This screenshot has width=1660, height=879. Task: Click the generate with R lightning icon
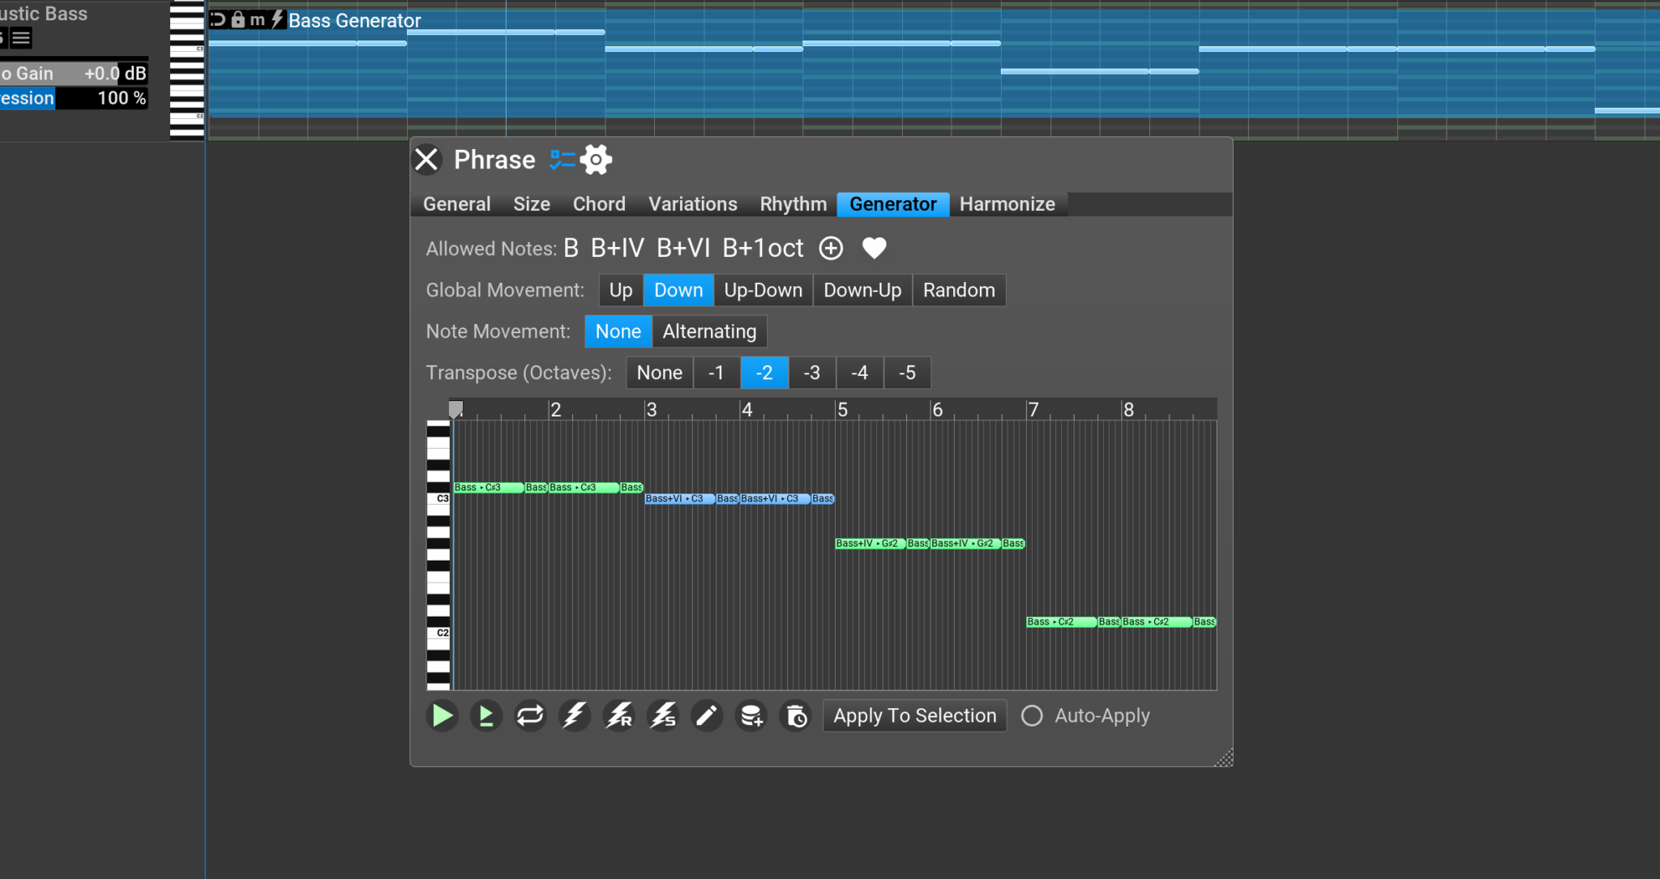(618, 715)
